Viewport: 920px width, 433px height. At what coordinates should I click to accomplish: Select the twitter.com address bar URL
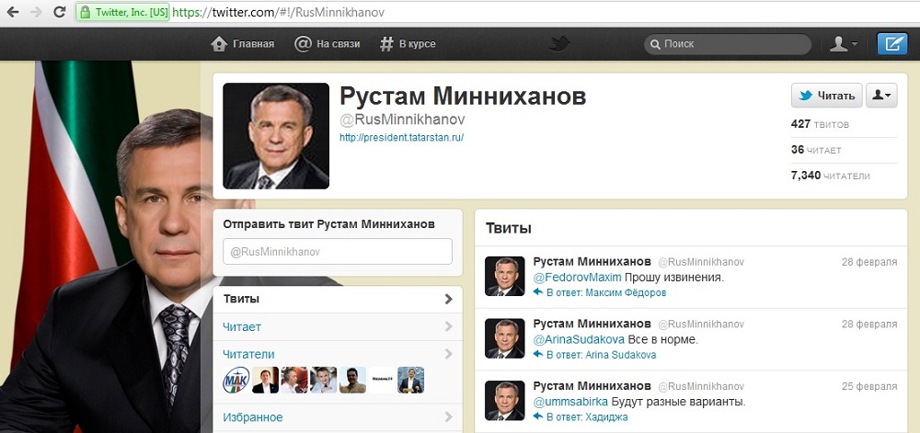(279, 12)
